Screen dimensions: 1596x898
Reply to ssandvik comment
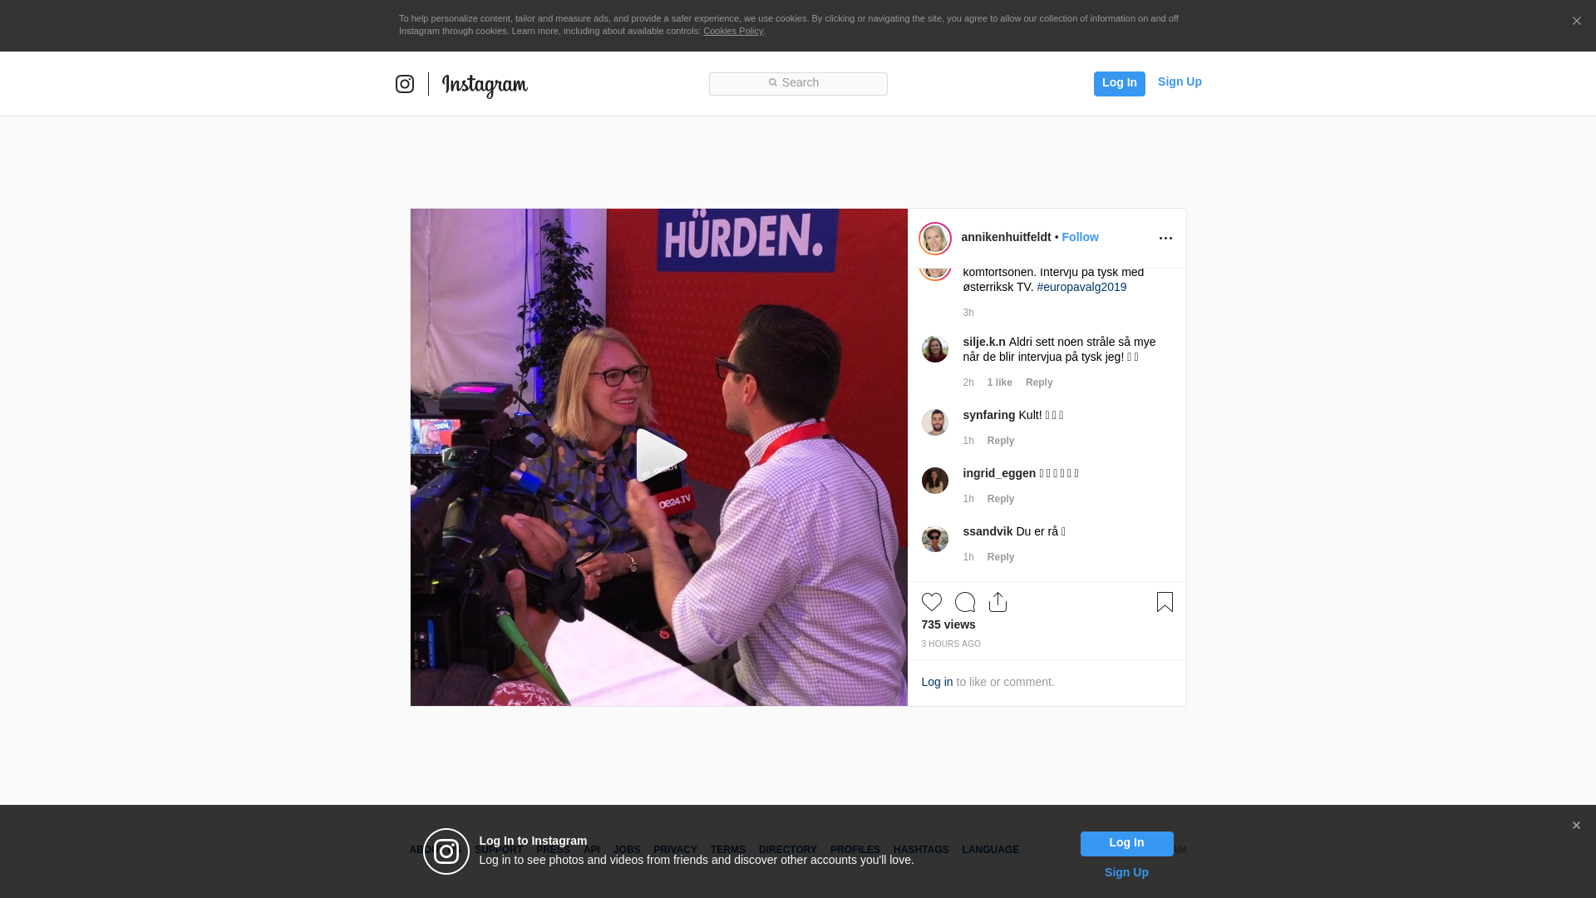pyautogui.click(x=1001, y=557)
